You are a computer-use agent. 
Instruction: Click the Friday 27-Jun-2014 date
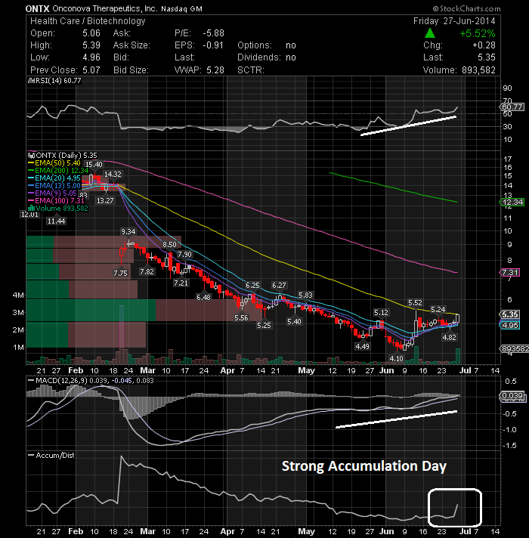pos(454,21)
